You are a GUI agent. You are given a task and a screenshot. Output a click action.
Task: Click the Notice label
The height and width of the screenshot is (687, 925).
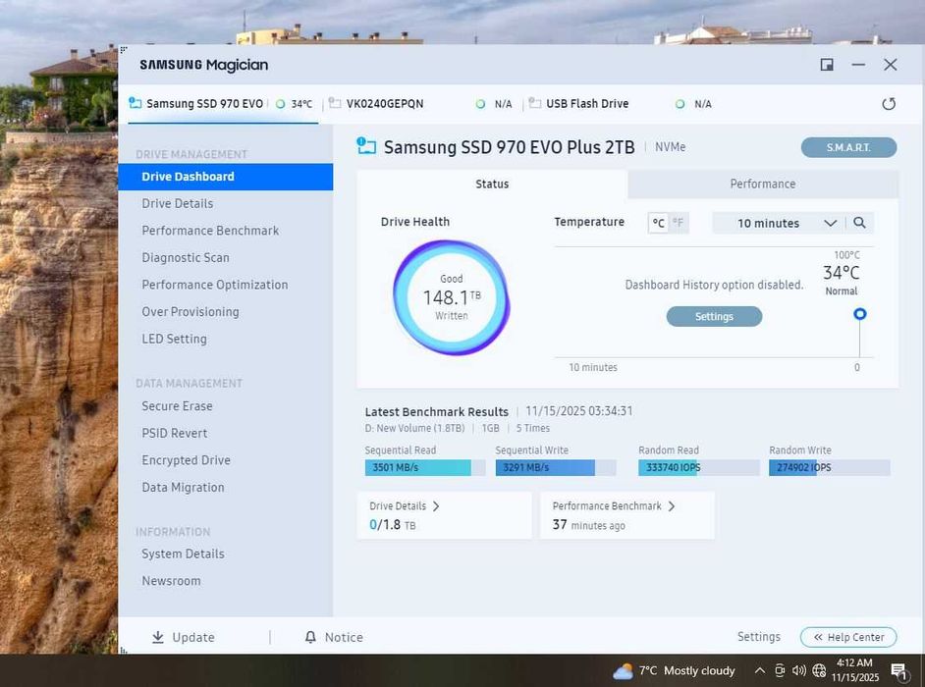click(344, 638)
